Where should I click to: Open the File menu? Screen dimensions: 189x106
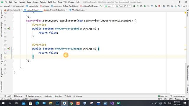(x=6, y=2)
